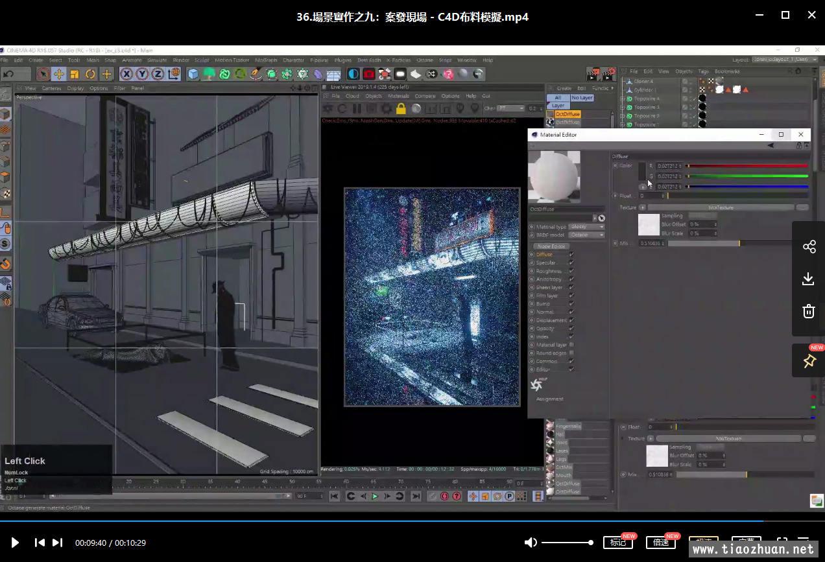Open the BRDF model Octane dropdown
Viewport: 825px width, 562px height.
[x=587, y=235]
